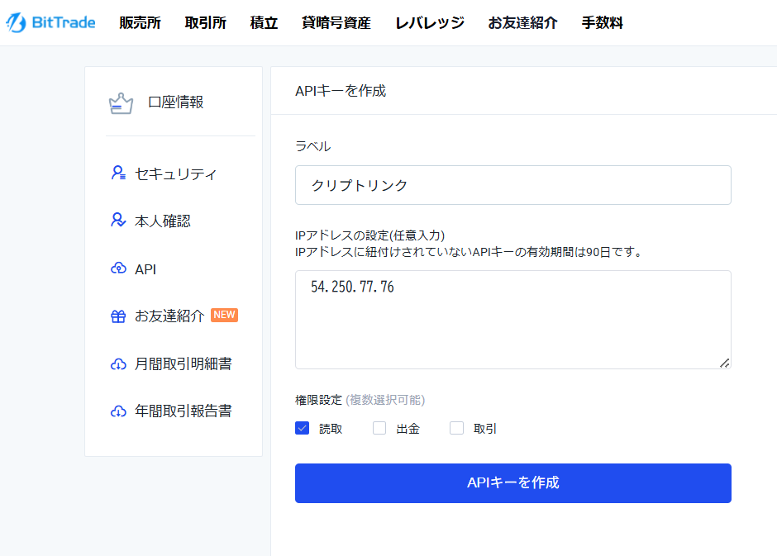Open 販売所 in the top navigation
777x556 pixels.
tap(140, 23)
